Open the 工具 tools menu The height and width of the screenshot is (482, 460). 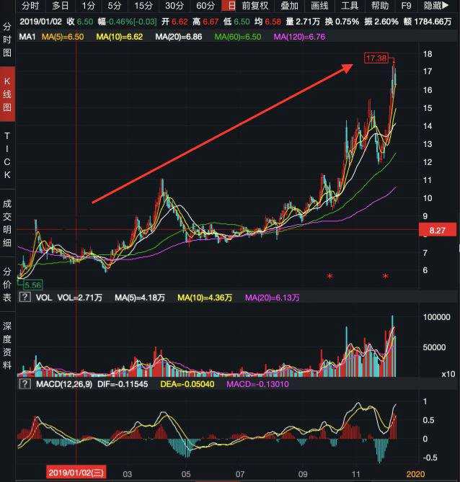(350, 6)
